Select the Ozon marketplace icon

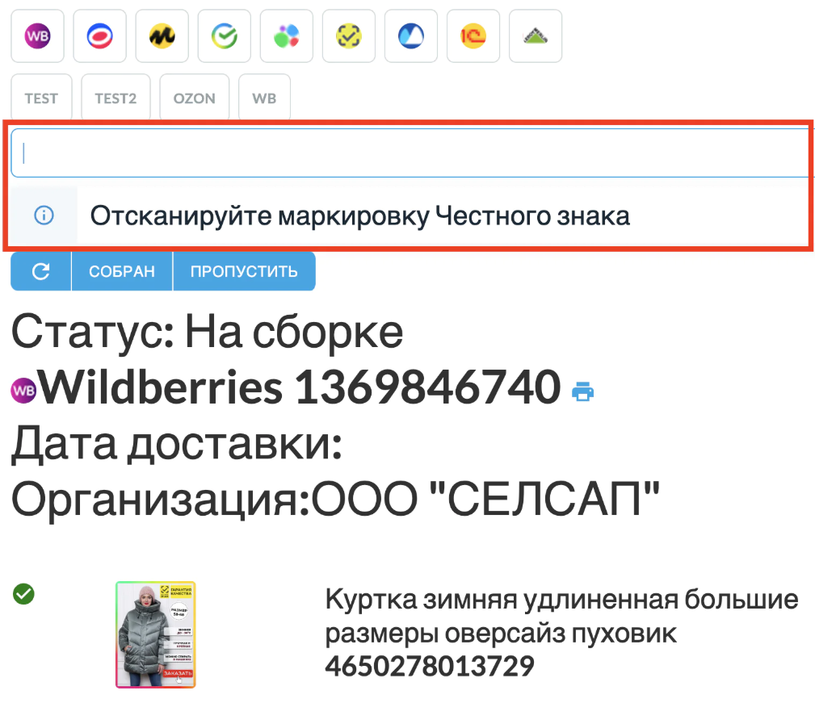coord(99,36)
